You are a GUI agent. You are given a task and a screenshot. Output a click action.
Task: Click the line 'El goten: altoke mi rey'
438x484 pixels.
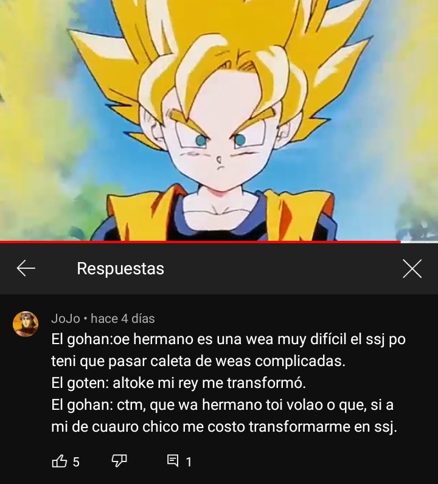[x=178, y=383]
